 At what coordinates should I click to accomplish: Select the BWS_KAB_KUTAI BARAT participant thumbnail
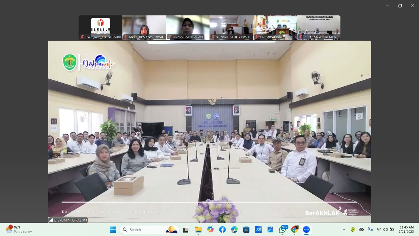[x=100, y=28]
